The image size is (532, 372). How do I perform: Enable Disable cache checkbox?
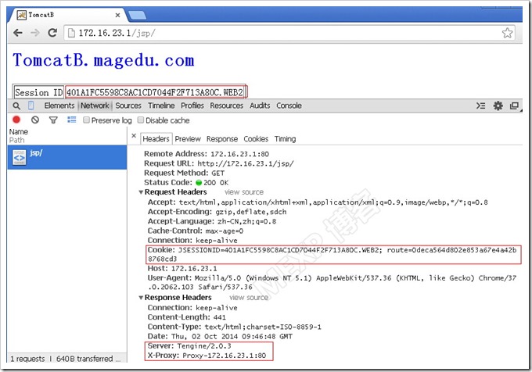pyautogui.click(x=141, y=120)
